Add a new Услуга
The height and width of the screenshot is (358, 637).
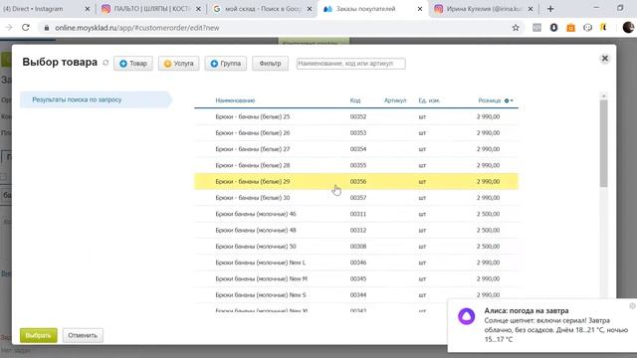tap(179, 64)
